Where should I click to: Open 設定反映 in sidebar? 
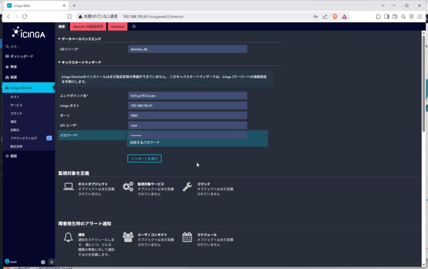pyautogui.click(x=17, y=147)
